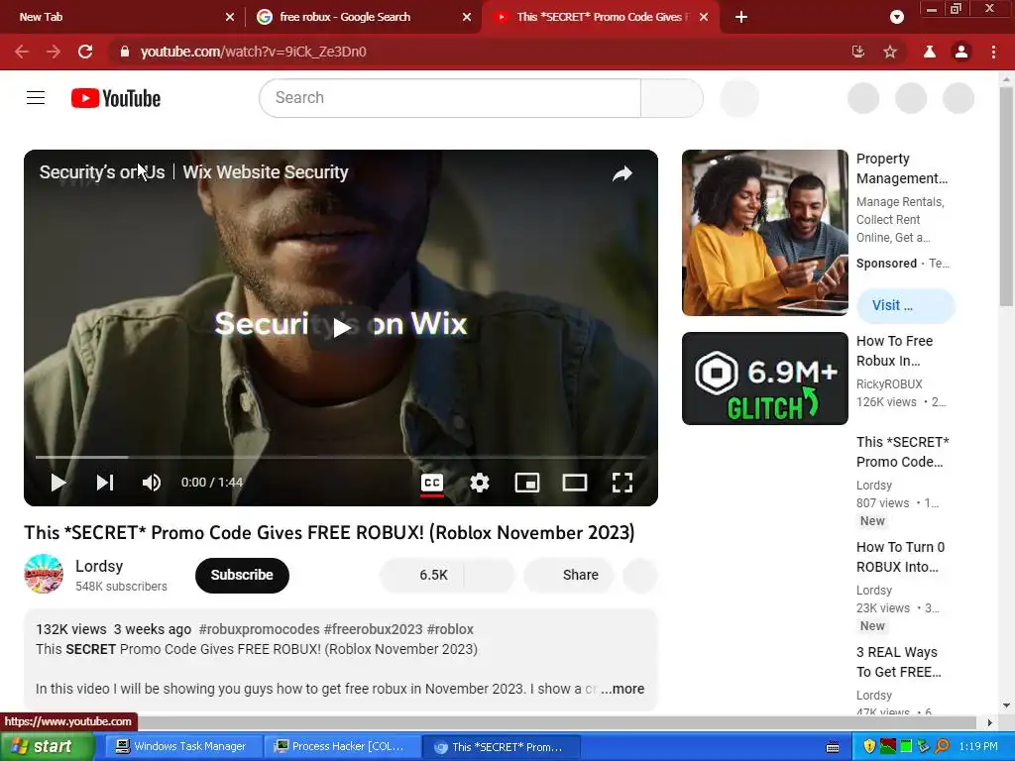Select the Chrome taskbar button
The image size is (1015, 761).
point(501,747)
